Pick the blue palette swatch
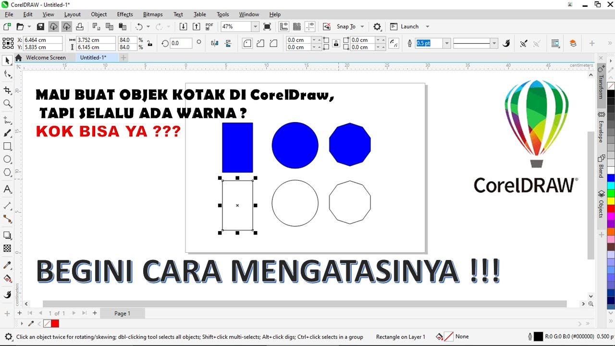Image resolution: width=615 pixels, height=346 pixels. [611, 178]
